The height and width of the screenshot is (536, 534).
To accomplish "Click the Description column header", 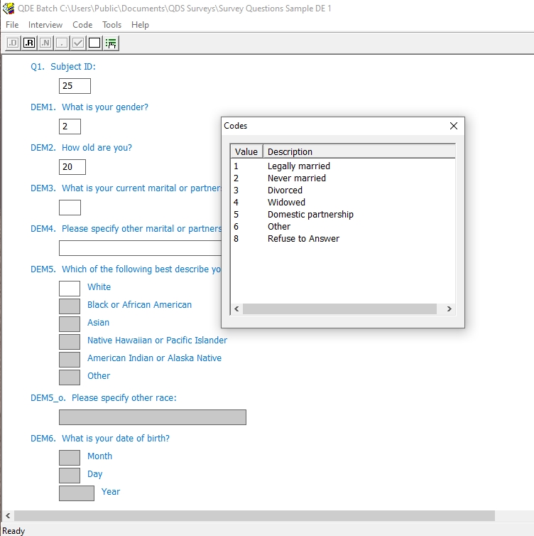I will [x=359, y=151].
